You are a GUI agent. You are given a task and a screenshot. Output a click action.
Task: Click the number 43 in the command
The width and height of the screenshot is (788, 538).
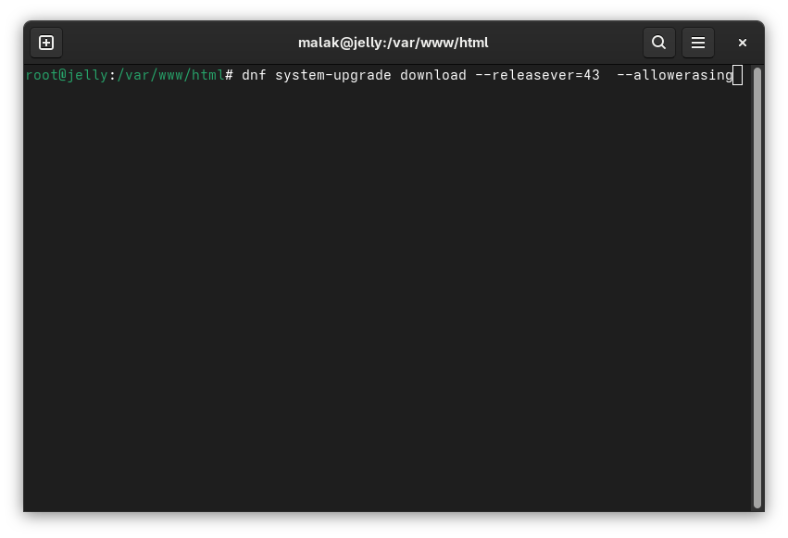click(x=592, y=75)
